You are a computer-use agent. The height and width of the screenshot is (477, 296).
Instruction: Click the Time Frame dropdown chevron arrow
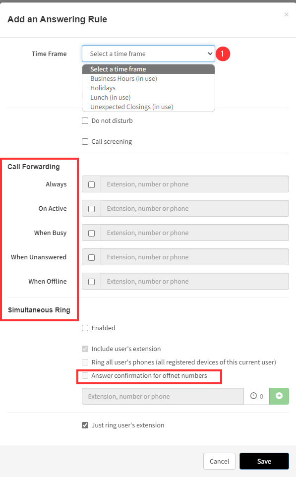(210, 54)
